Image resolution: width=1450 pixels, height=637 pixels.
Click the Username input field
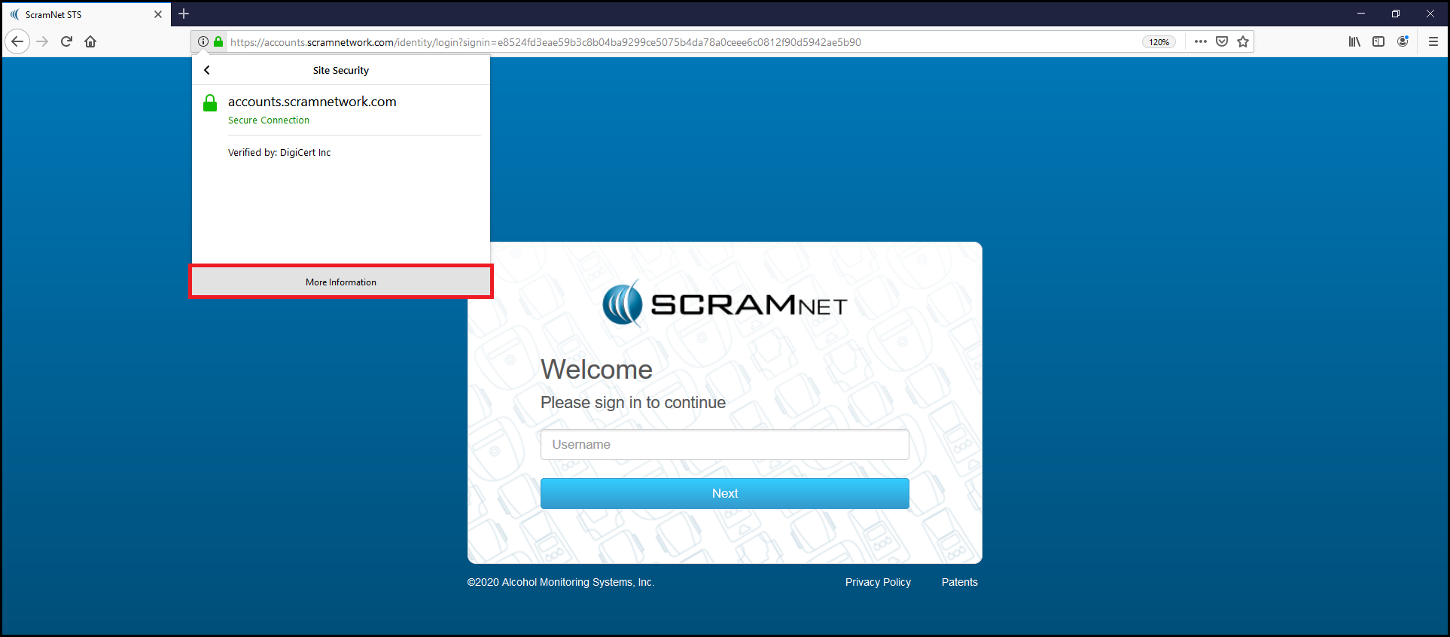[x=724, y=444]
